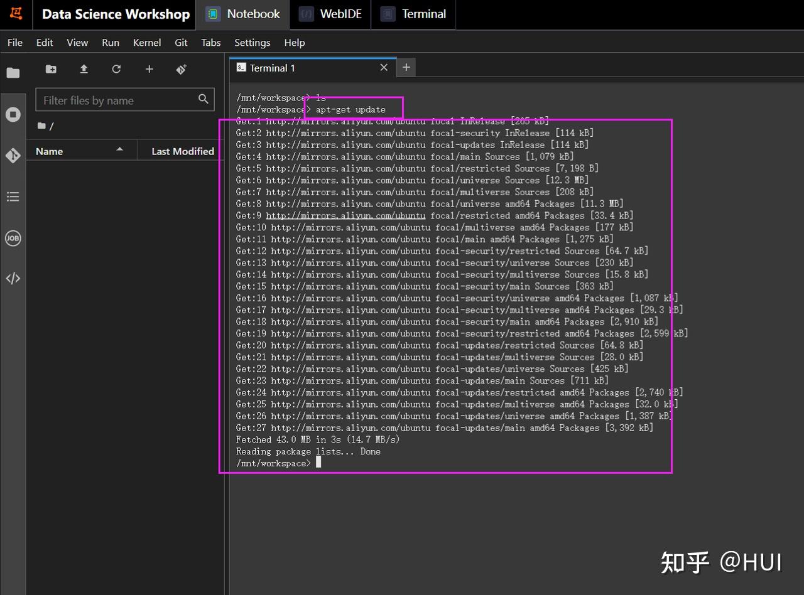Image resolution: width=804 pixels, height=595 pixels.
Task: Open the Tabs menu
Action: [211, 43]
